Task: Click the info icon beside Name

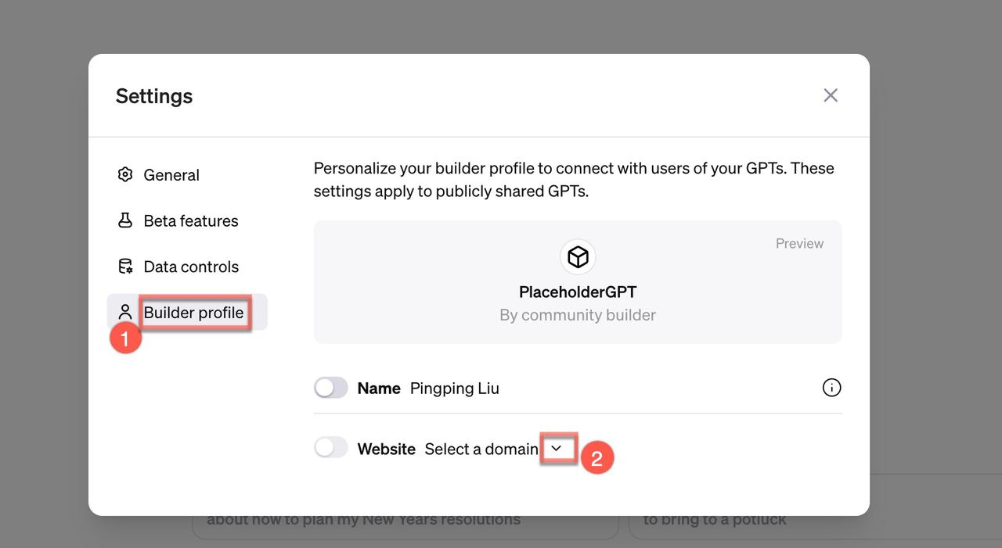Action: tap(831, 388)
